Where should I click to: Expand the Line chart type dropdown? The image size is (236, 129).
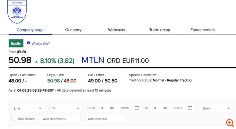28,108
